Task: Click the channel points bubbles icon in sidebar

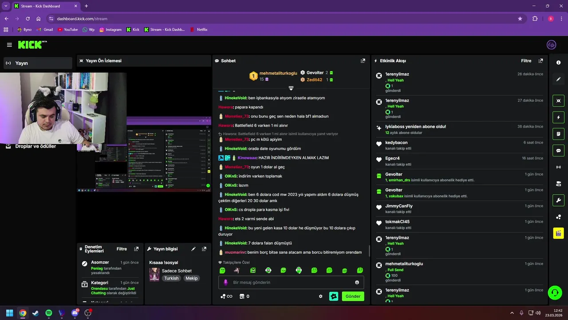Action: tap(558, 217)
